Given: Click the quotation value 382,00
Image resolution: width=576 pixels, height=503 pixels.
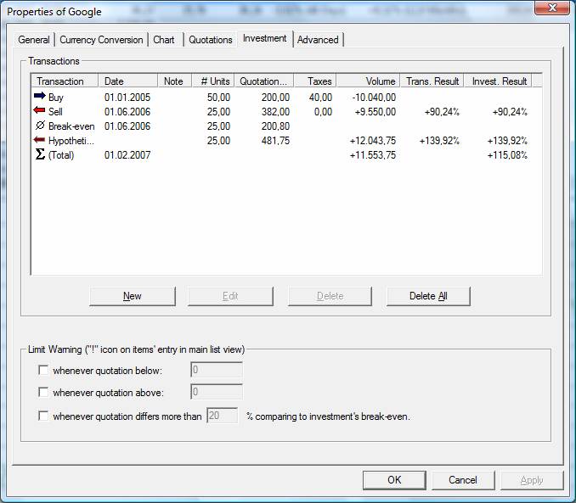Looking at the screenshot, I should pyautogui.click(x=275, y=111).
